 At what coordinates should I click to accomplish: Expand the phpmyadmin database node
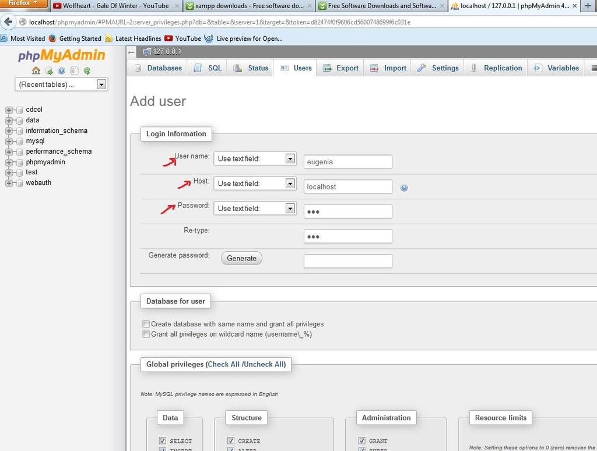click(9, 163)
